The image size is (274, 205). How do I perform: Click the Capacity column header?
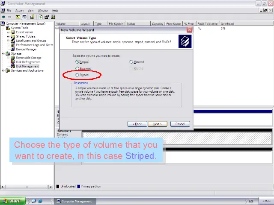158,24
